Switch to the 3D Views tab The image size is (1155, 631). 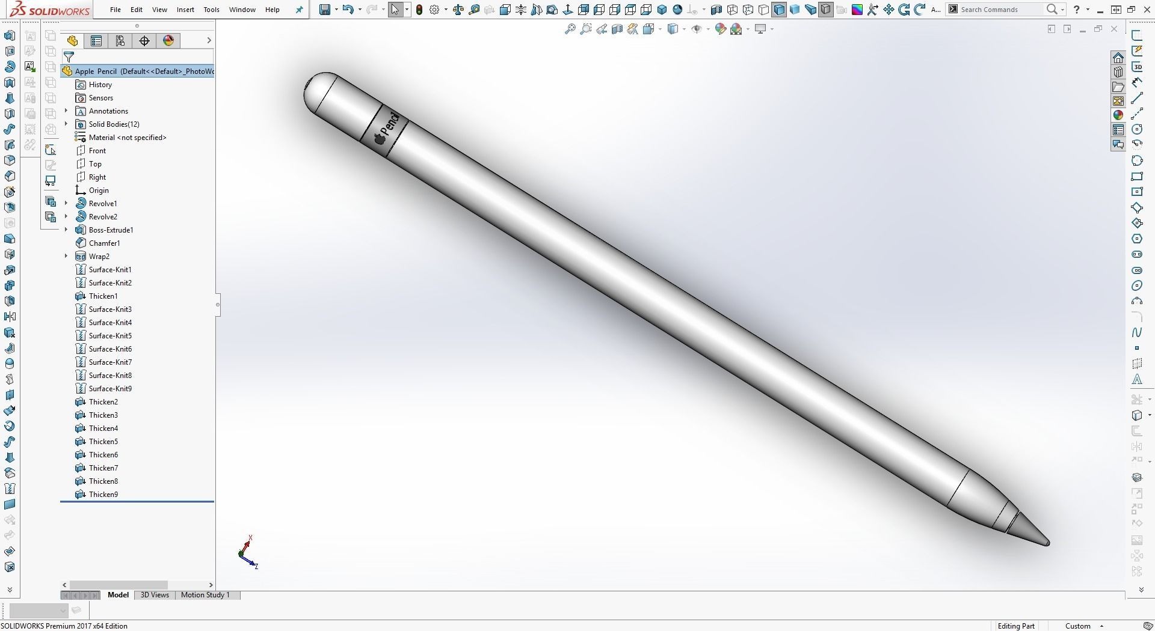point(155,595)
